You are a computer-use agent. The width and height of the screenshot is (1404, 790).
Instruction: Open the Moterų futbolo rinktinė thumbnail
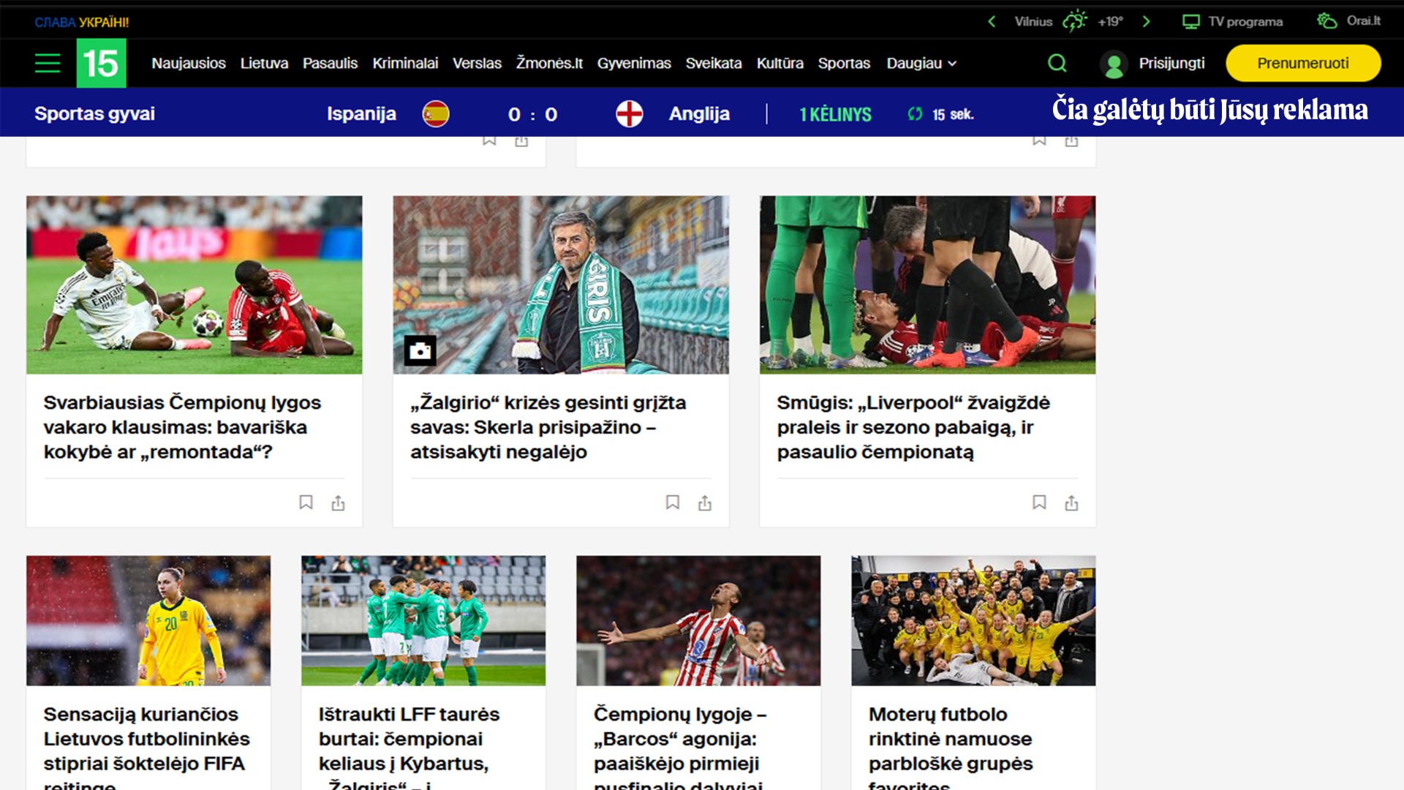click(x=973, y=620)
